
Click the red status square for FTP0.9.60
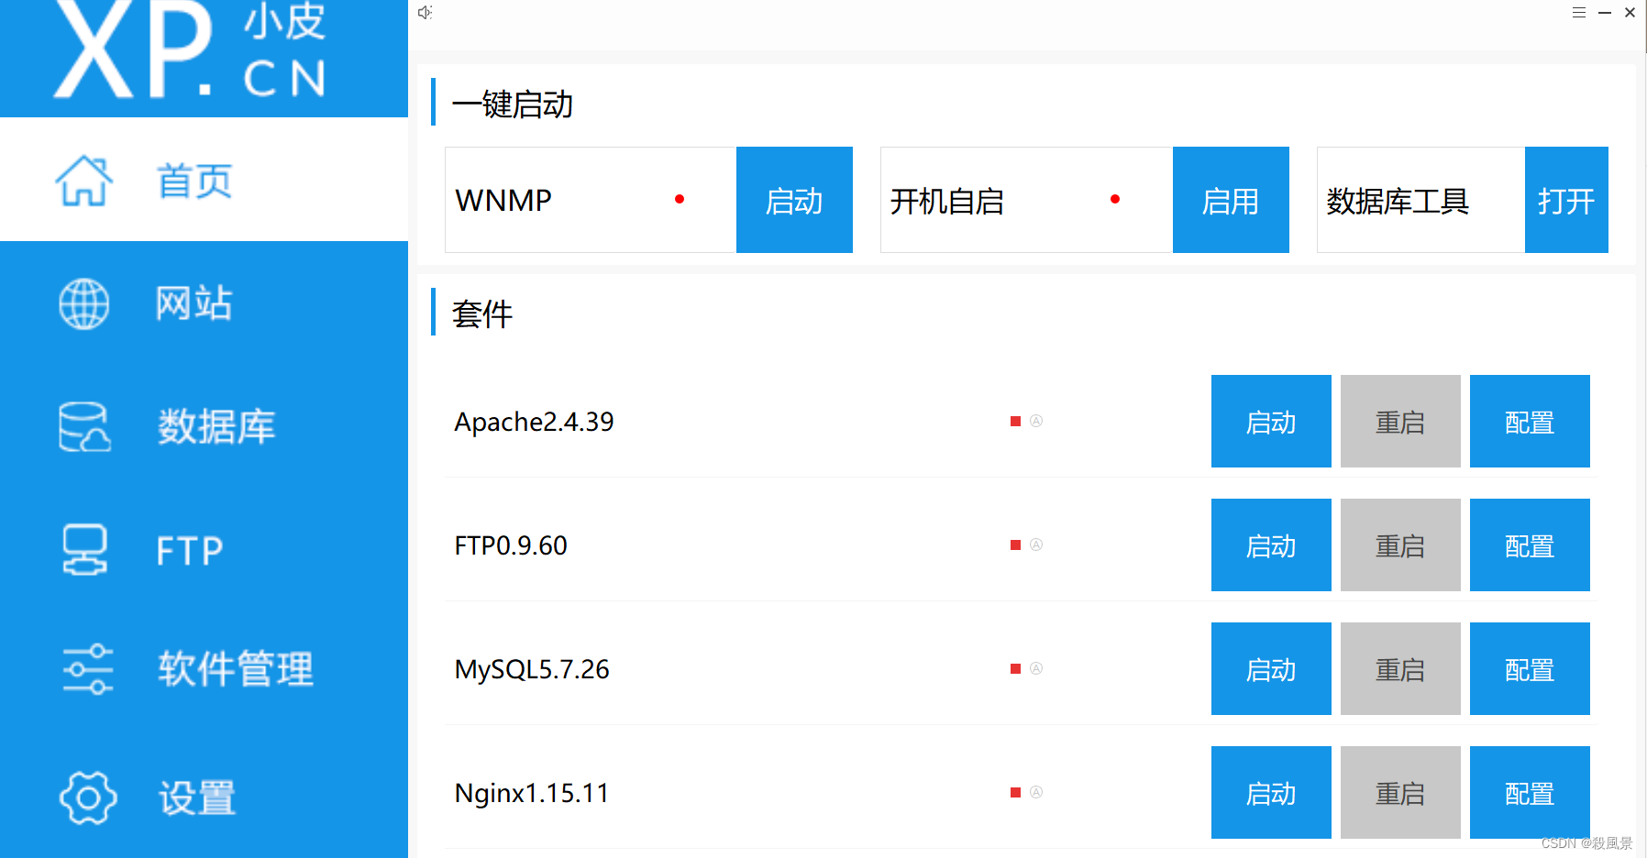pos(1015,544)
